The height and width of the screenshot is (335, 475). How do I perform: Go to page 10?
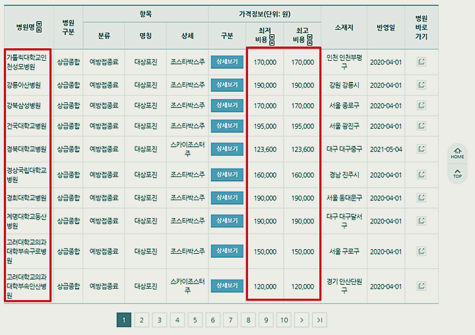(x=284, y=320)
